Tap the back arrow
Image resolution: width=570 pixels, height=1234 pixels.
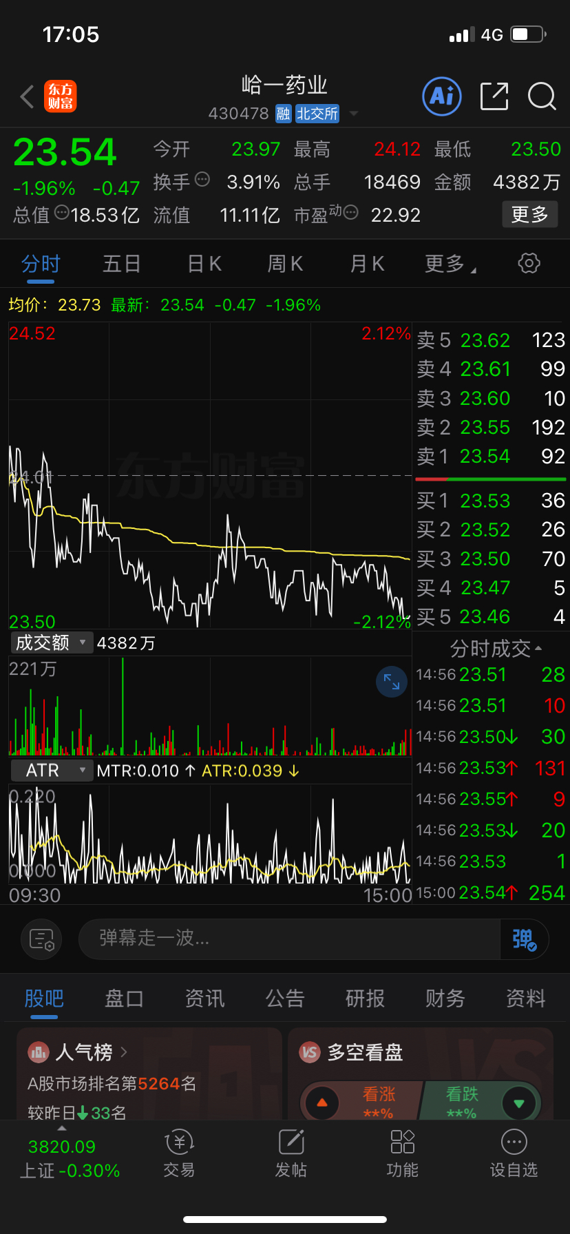coord(28,97)
